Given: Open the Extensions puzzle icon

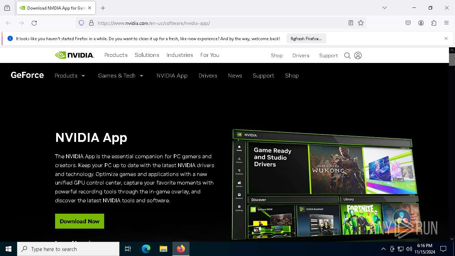Looking at the screenshot, I should [x=434, y=23].
